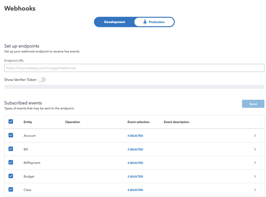
Task: Open the 3 SELECTED link for Bill
Action: tap(135, 149)
